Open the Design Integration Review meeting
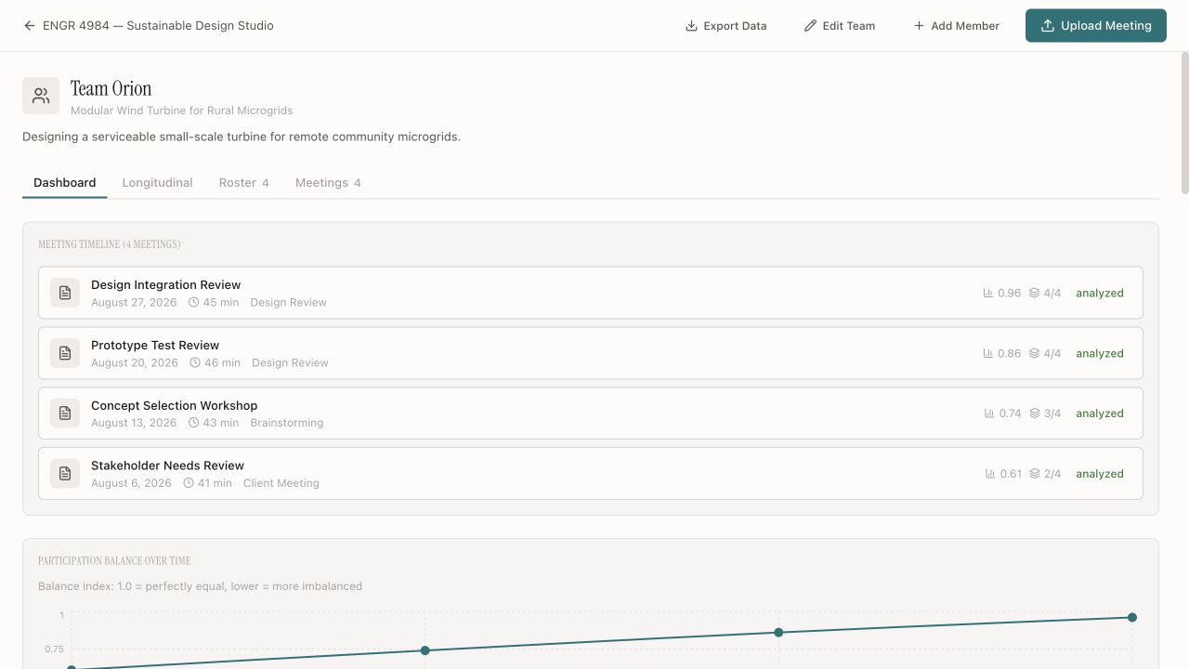 (591, 293)
